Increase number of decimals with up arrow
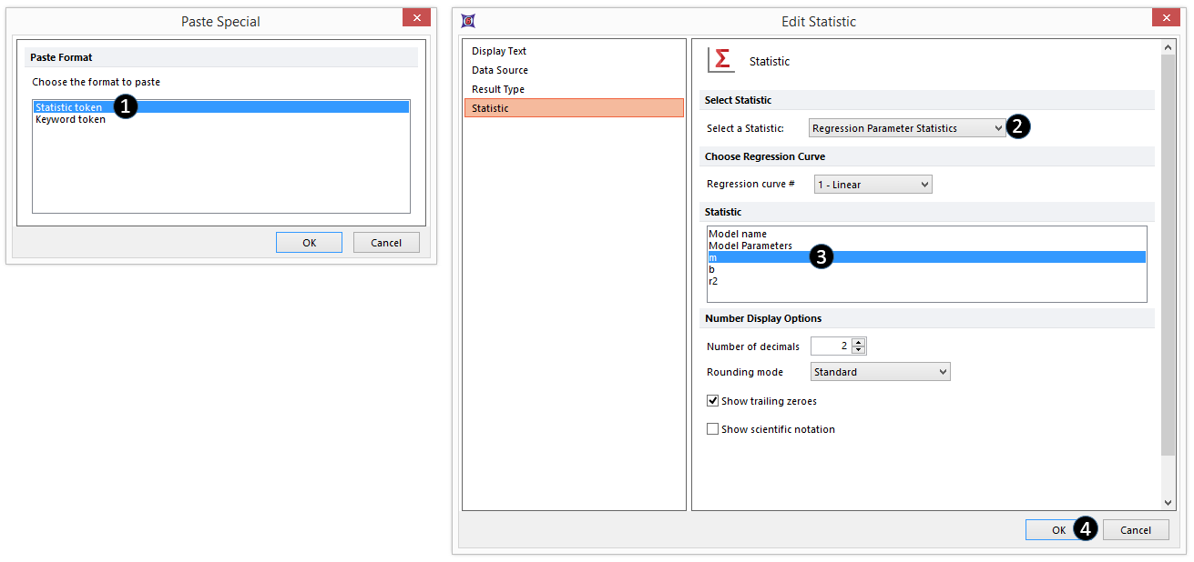This screenshot has width=1194, height=562. click(x=859, y=342)
